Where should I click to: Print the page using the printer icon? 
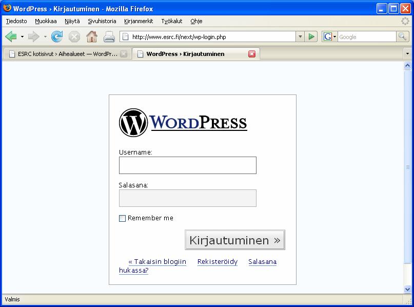[109, 37]
